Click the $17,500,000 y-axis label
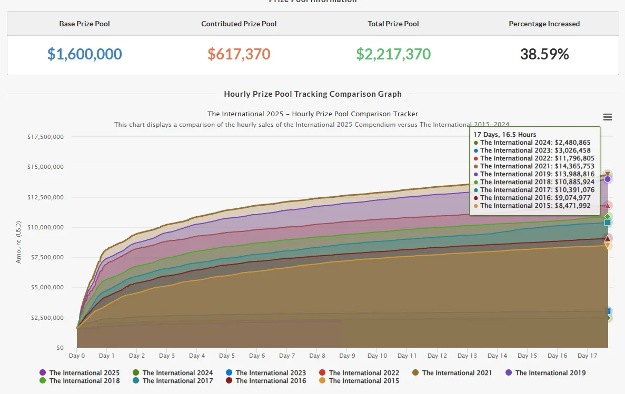 45,137
